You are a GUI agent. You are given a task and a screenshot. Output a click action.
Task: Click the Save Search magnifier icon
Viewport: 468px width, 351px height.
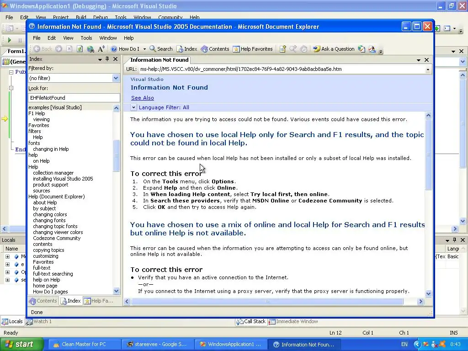tap(293, 49)
